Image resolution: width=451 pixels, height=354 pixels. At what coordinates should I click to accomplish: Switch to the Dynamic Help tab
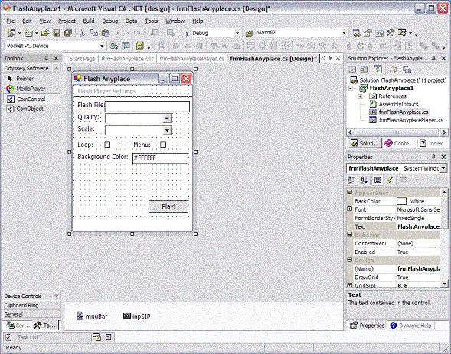tap(410, 326)
